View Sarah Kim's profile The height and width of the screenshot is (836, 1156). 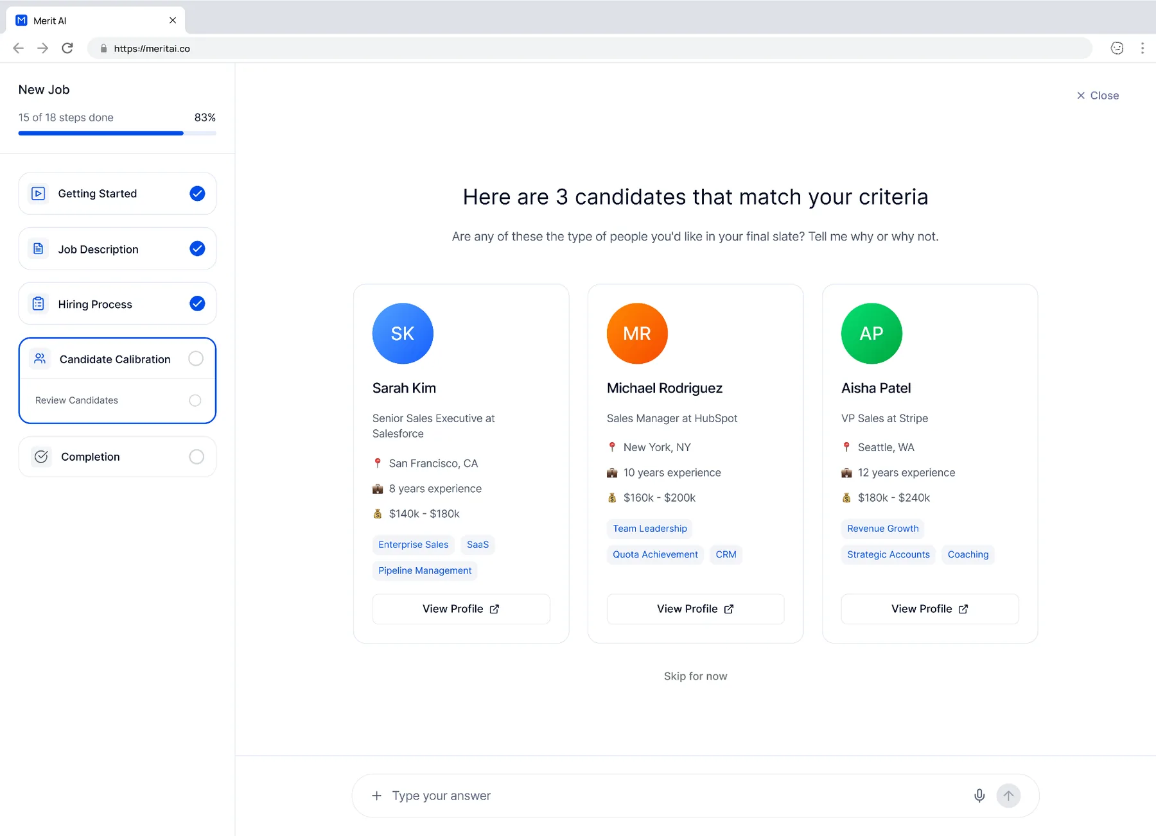coord(461,609)
